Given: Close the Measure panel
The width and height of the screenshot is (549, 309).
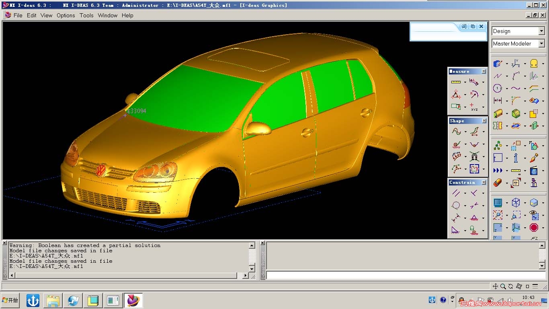Looking at the screenshot, I should (x=484, y=71).
